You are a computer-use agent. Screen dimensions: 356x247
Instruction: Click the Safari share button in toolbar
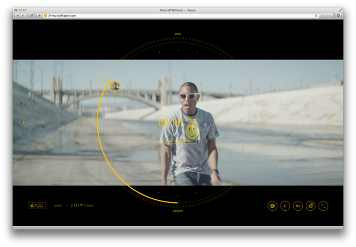[32, 16]
